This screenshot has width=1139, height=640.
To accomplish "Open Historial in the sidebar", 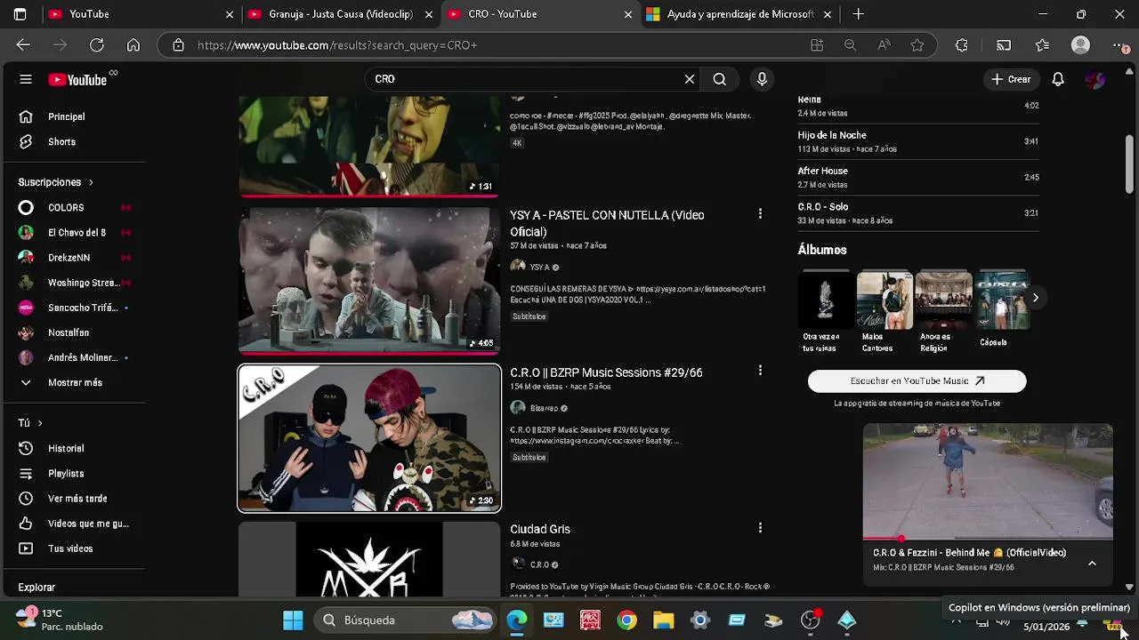I will point(66,449).
